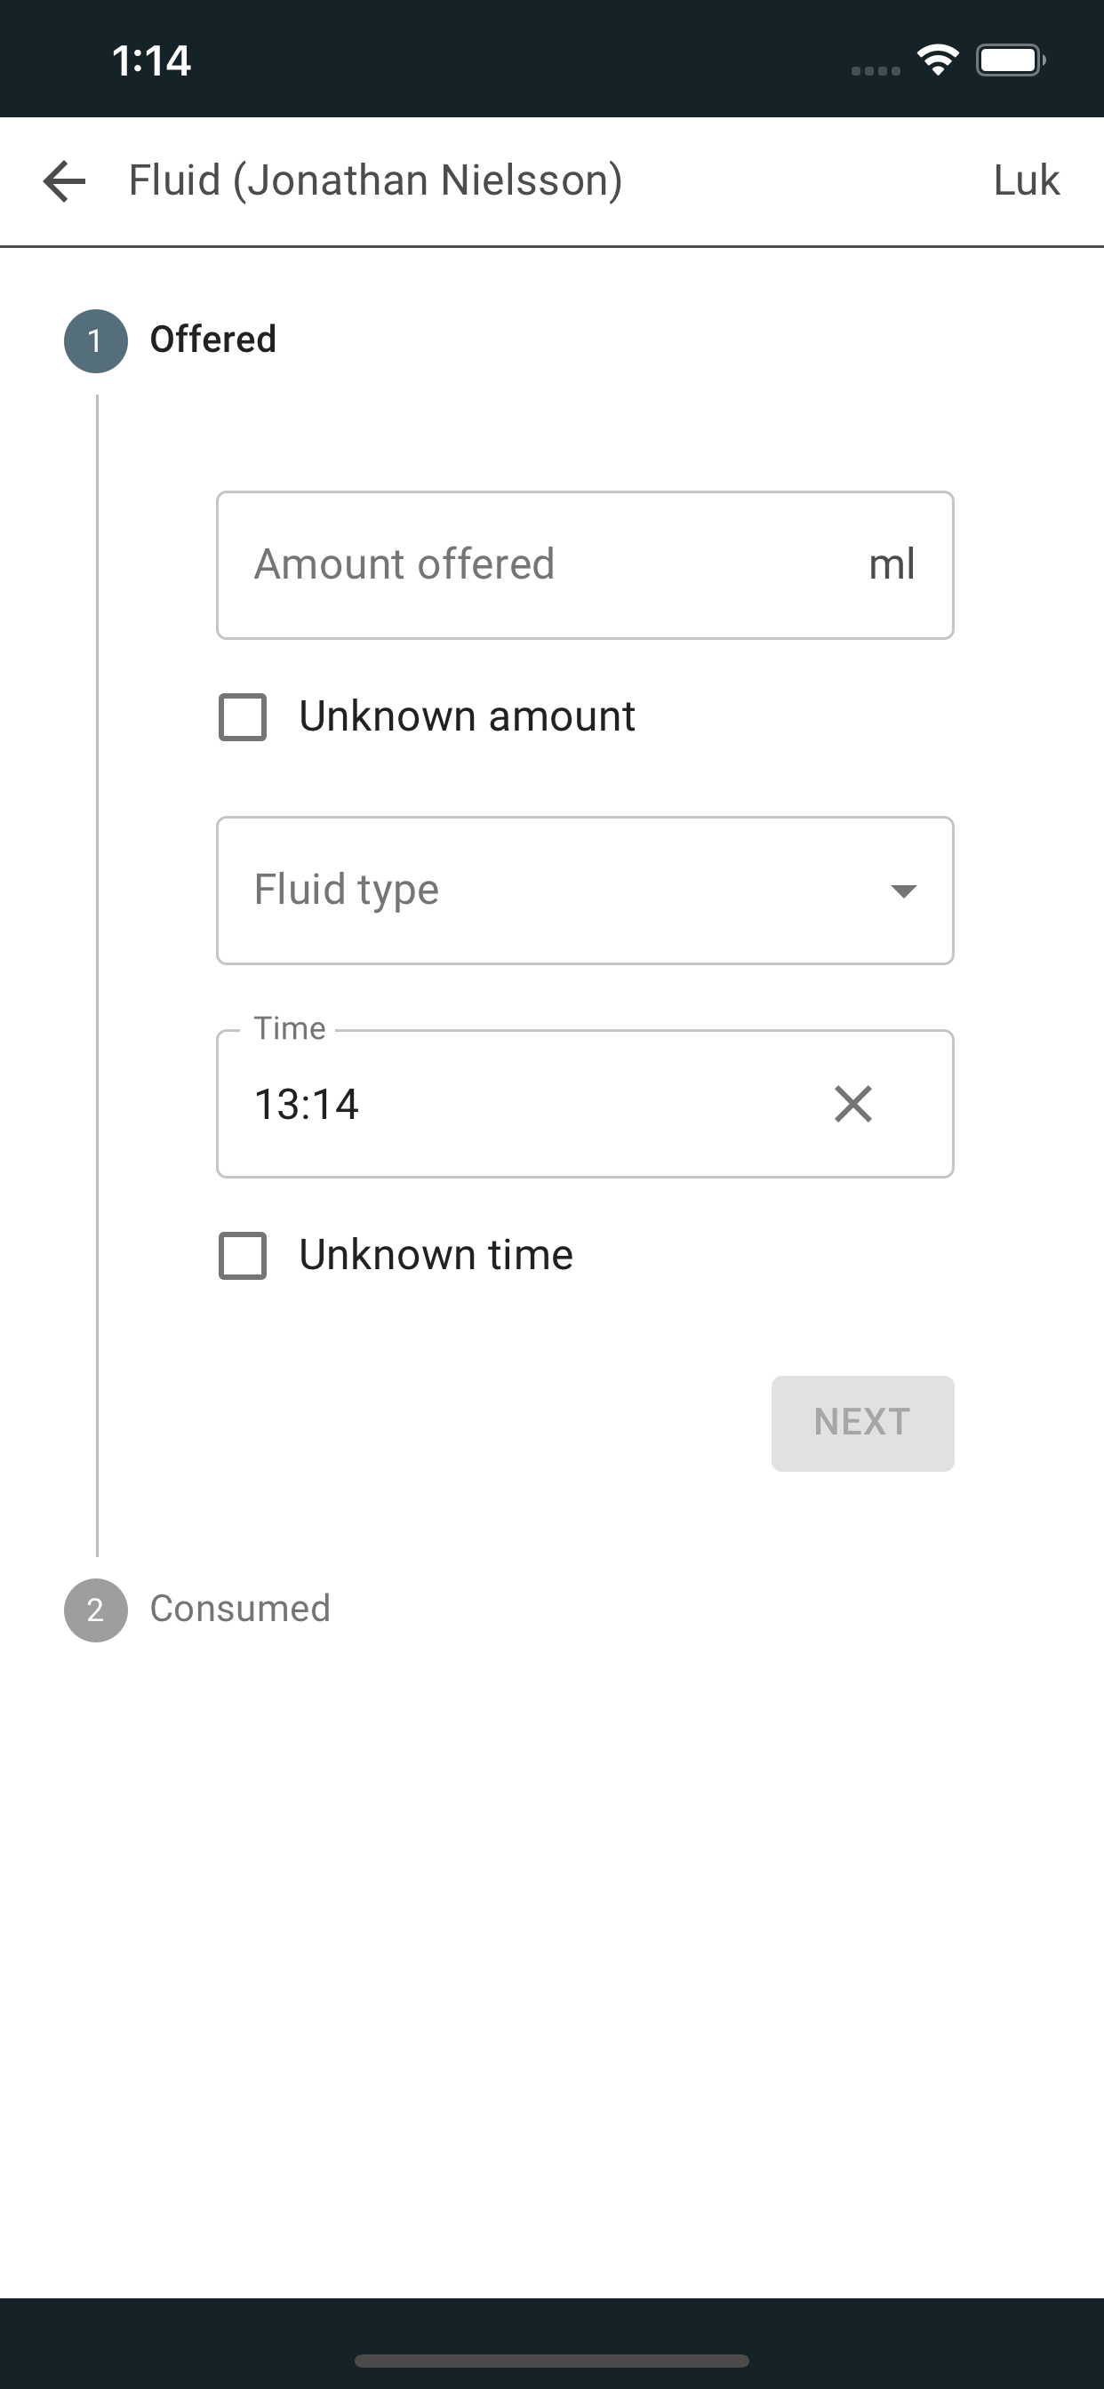
Task: Tap the Fluid (Jonathan Nielsson) title
Action: [375, 180]
